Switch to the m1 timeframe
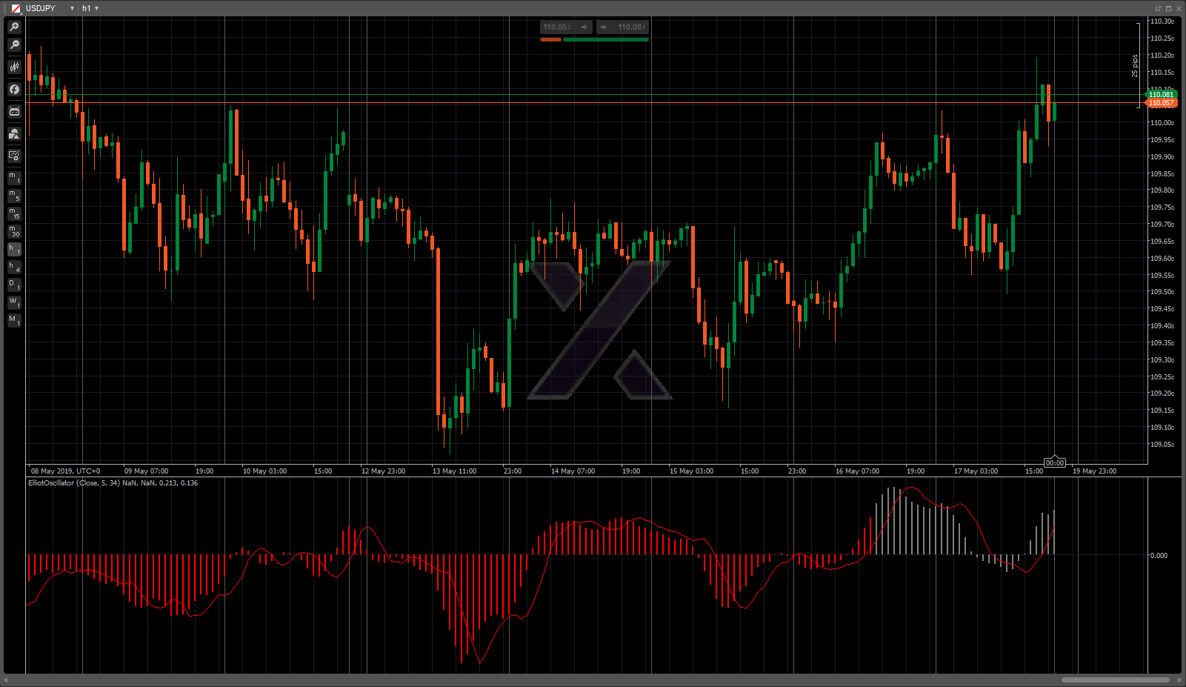 [x=14, y=178]
